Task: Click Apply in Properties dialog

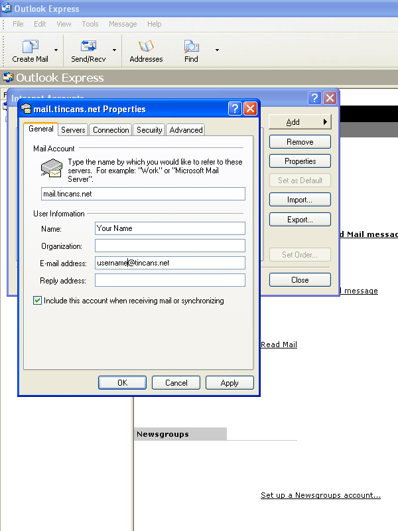Action: coord(230,383)
